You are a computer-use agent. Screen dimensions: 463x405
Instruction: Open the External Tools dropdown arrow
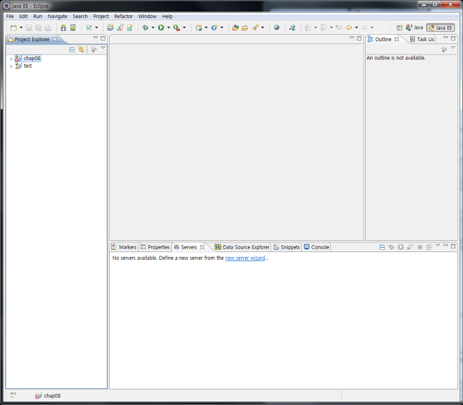184,28
